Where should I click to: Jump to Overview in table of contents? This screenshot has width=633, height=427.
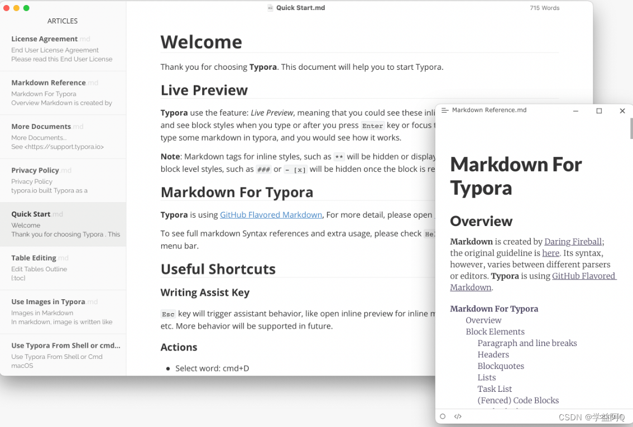(x=483, y=320)
